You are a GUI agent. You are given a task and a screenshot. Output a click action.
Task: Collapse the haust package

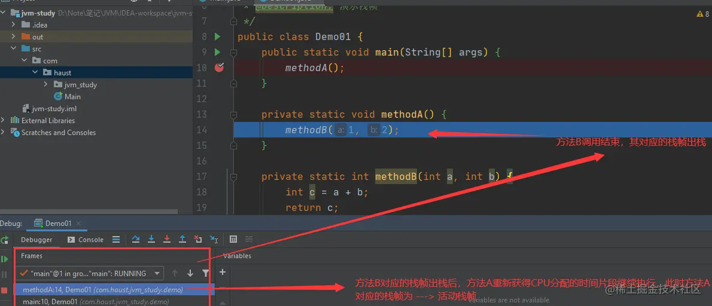tap(35, 72)
